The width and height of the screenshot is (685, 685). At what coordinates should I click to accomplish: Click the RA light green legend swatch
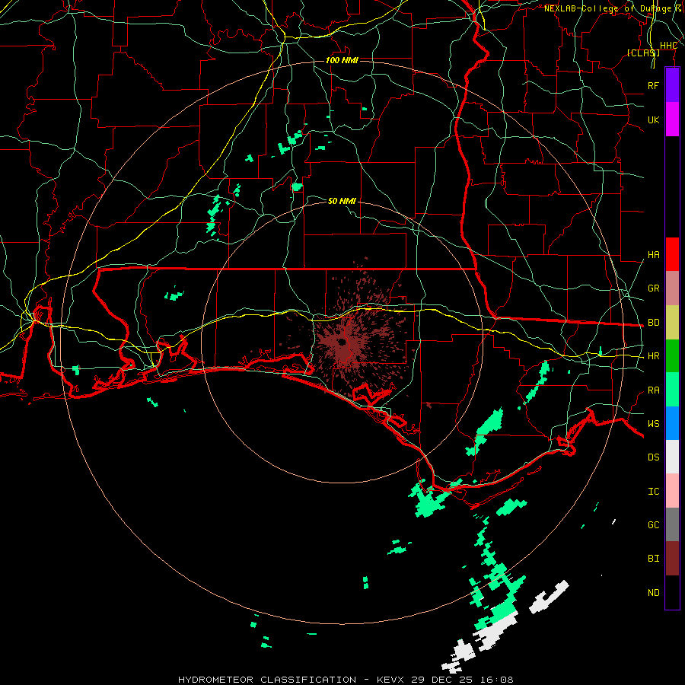click(x=672, y=390)
